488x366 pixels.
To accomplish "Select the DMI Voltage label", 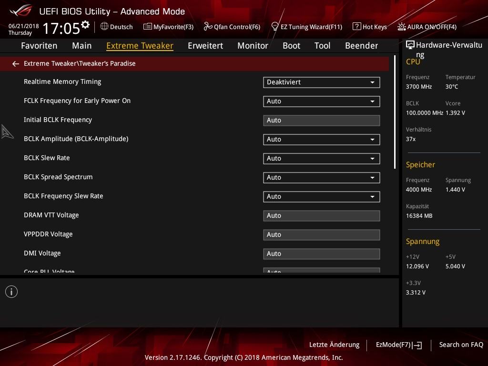I will click(x=42, y=253).
